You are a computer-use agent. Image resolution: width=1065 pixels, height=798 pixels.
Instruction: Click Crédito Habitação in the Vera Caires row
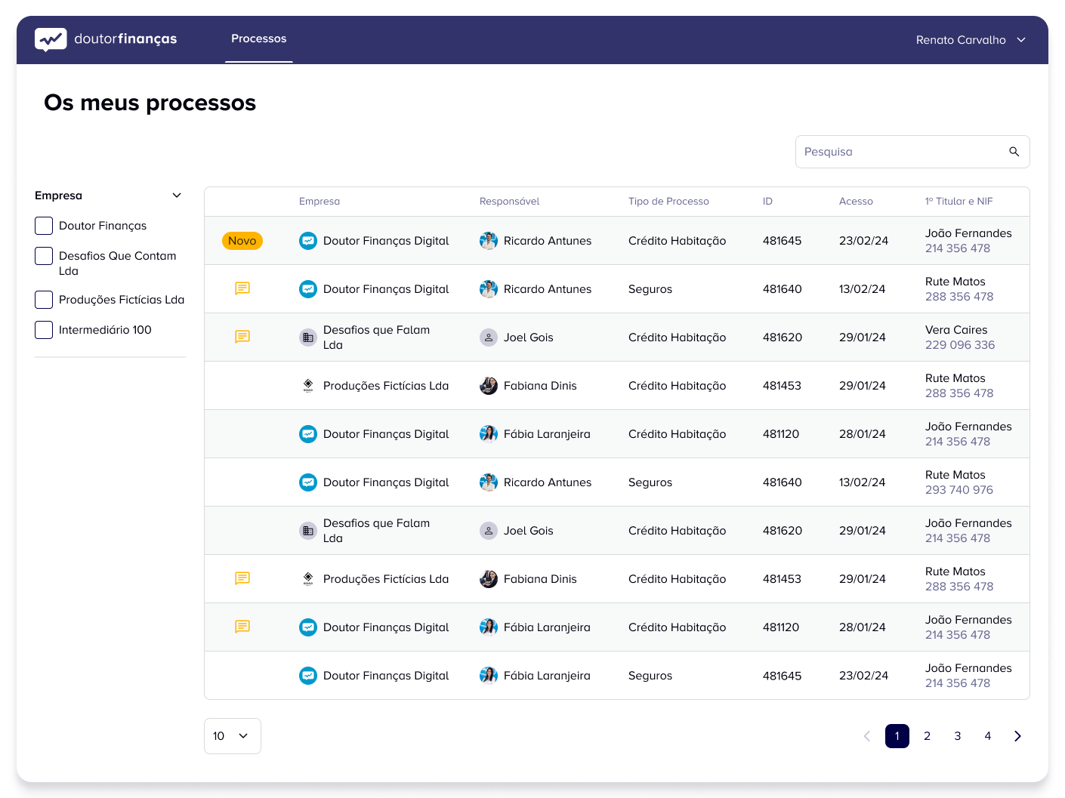pos(677,337)
